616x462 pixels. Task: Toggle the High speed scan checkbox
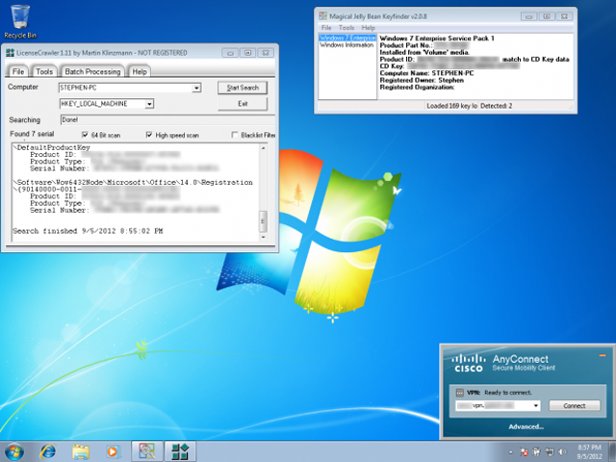(149, 135)
